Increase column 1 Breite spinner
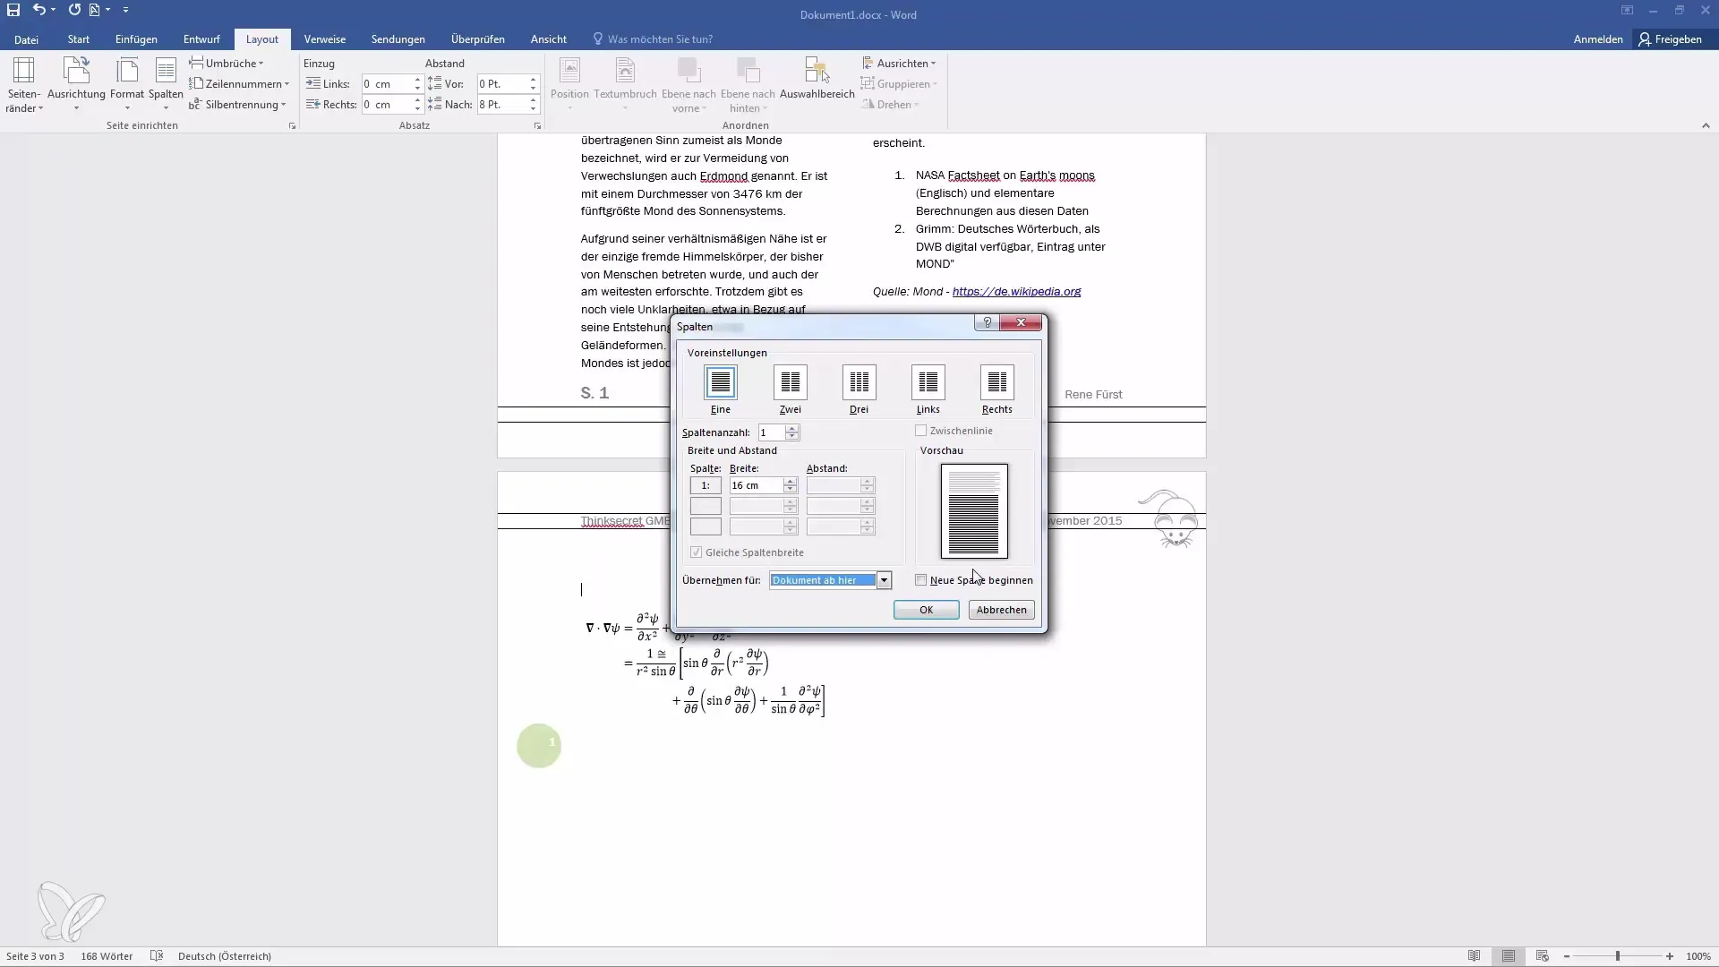Image resolution: width=1719 pixels, height=967 pixels. pos(790,481)
